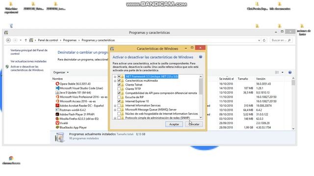Image resolution: width=314 pixels, height=176 pixels.
Task: Click the Mozilla Firefox 62.0.3 icon
Action: click(57, 119)
